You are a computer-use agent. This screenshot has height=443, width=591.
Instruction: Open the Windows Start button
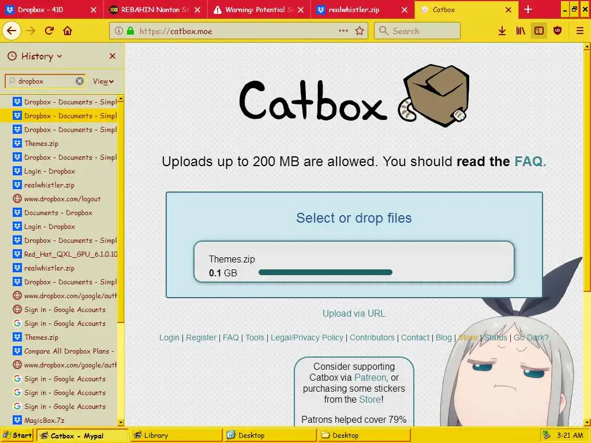pos(17,436)
